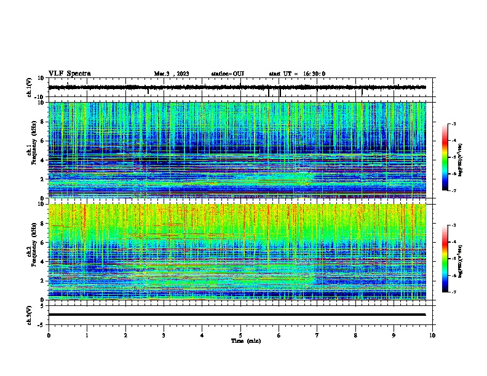Click the ch.3(V) axis label
487x376 pixels.
pyautogui.click(x=30, y=315)
